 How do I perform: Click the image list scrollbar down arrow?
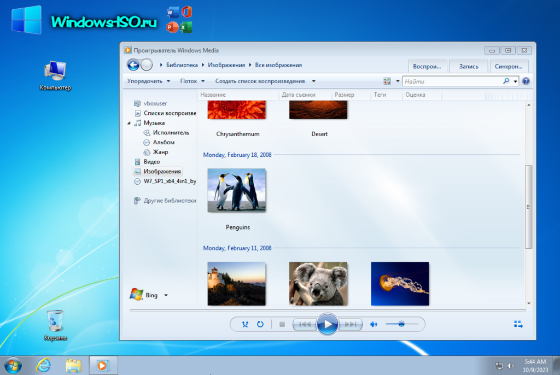pos(529,303)
